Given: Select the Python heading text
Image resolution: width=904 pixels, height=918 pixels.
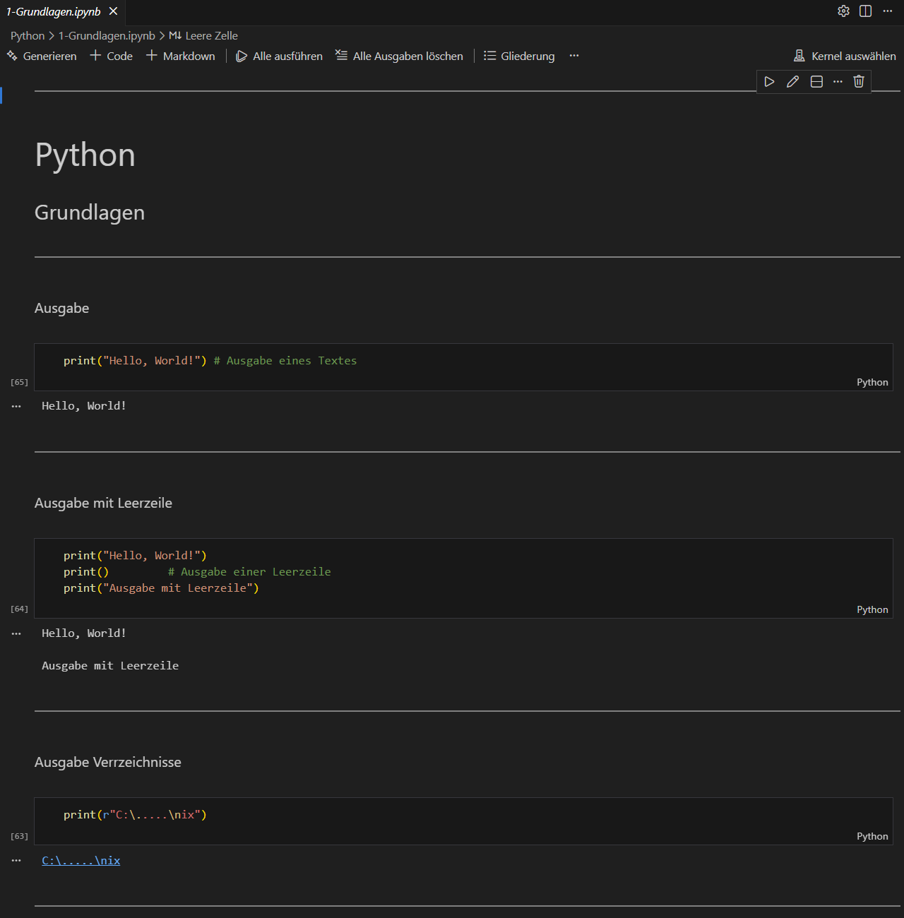Looking at the screenshot, I should pyautogui.click(x=85, y=155).
